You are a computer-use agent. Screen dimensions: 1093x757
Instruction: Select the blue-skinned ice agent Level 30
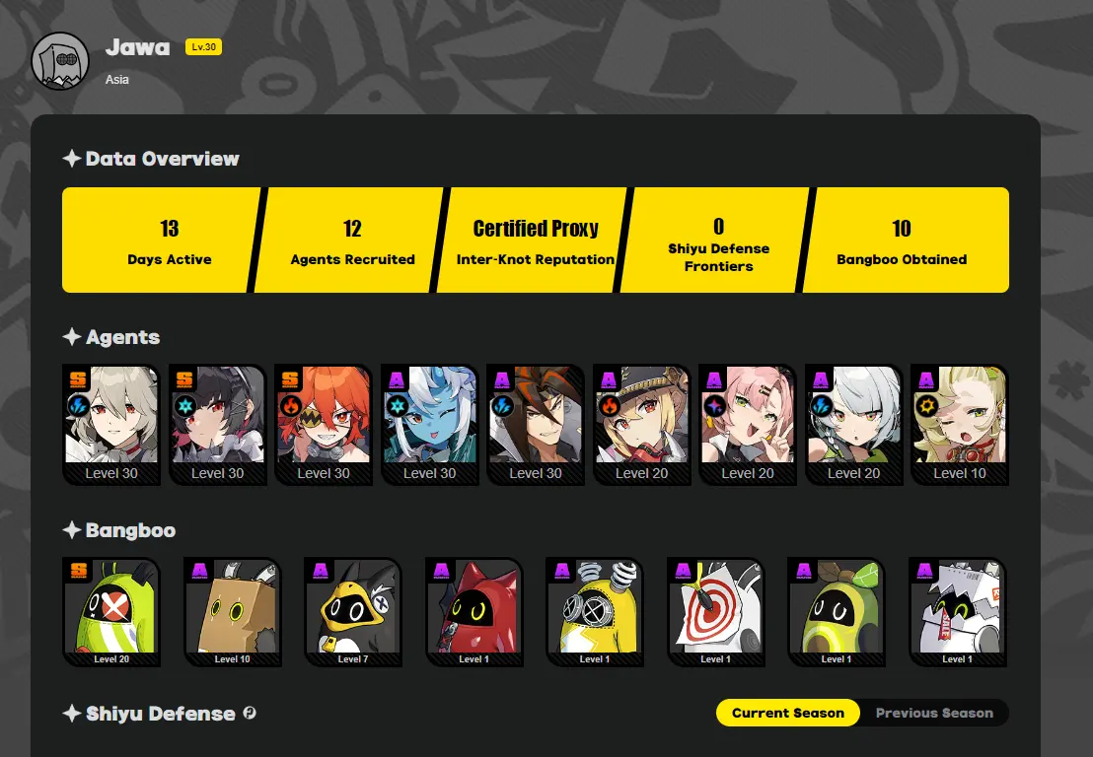(x=429, y=424)
